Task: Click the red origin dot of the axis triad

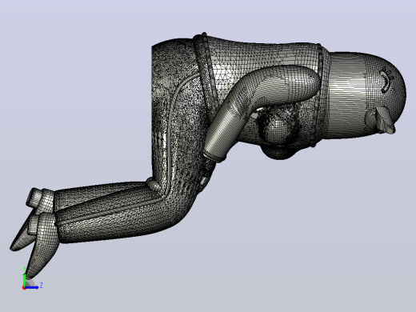Action: [24, 288]
